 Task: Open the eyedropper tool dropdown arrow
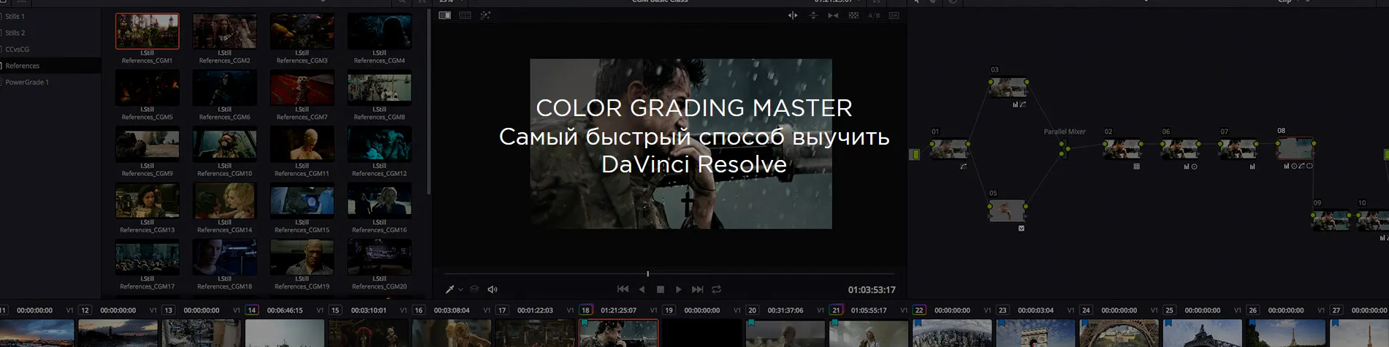point(460,290)
